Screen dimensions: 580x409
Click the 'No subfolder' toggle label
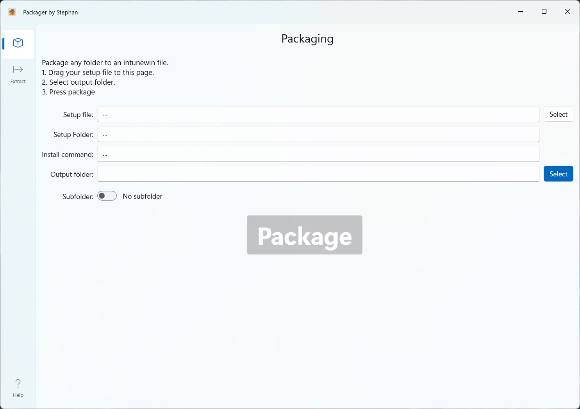(x=142, y=196)
